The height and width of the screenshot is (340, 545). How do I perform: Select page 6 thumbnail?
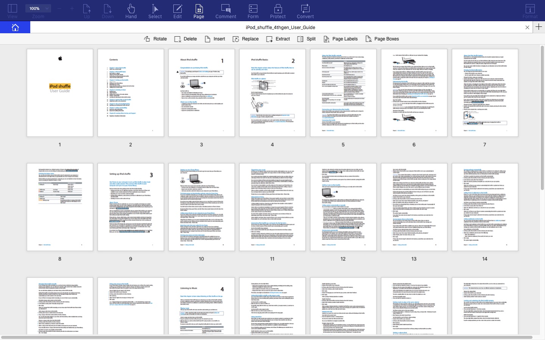pyautogui.click(x=414, y=93)
